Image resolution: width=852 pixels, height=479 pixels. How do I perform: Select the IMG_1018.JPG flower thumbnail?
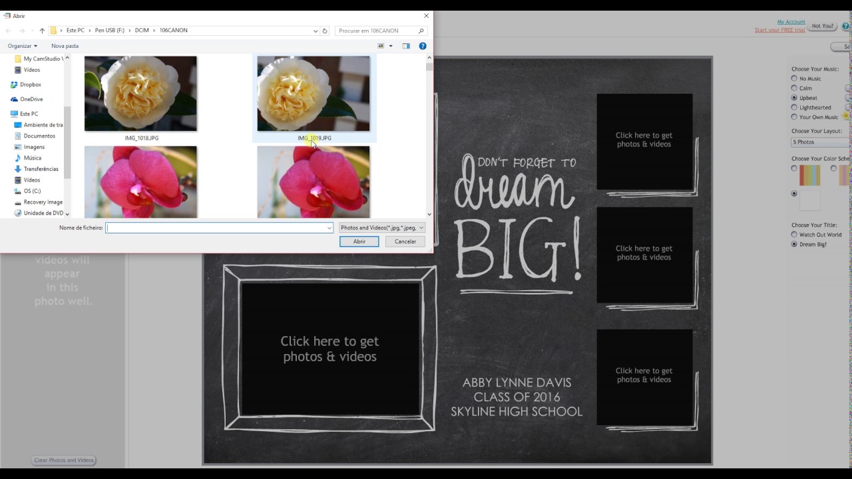tap(140, 94)
